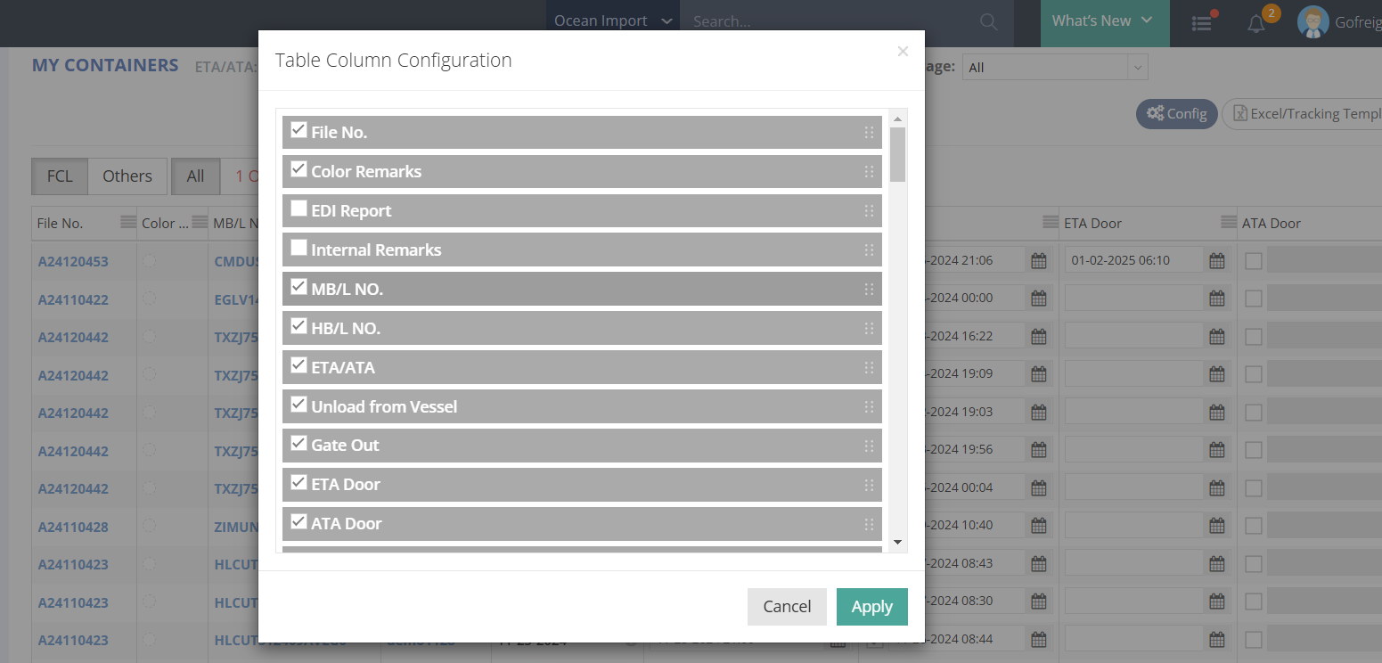Click drag handle on Gate Out row

coord(869,446)
